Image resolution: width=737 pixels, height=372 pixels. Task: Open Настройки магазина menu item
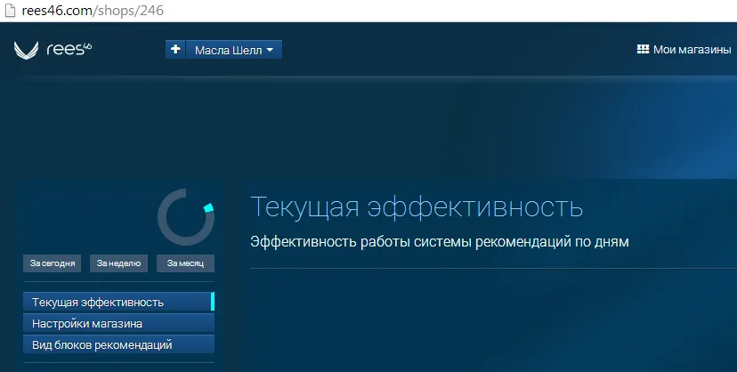coord(118,323)
